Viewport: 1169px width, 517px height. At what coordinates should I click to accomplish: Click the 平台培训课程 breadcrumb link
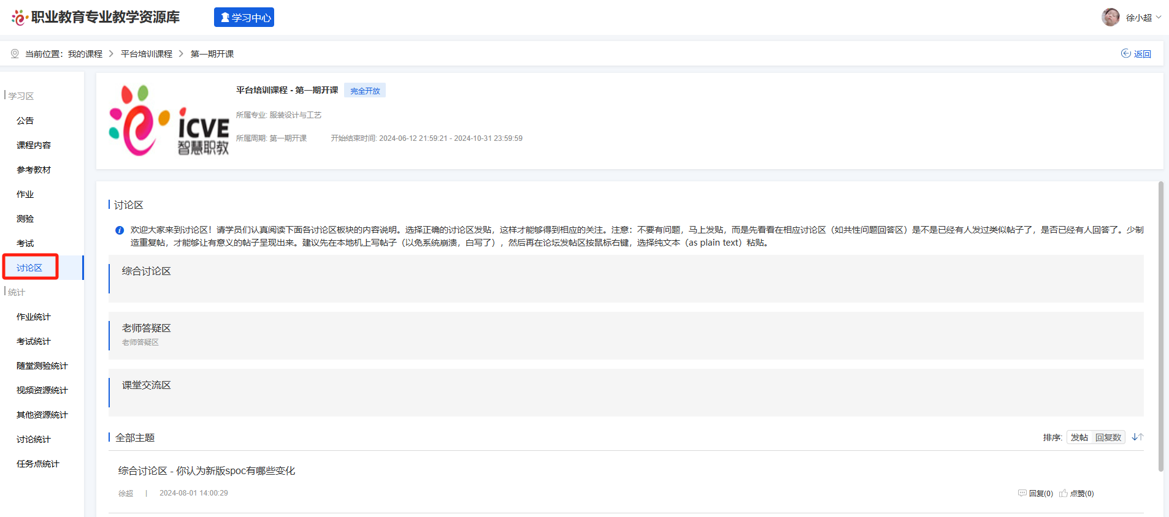tap(147, 54)
